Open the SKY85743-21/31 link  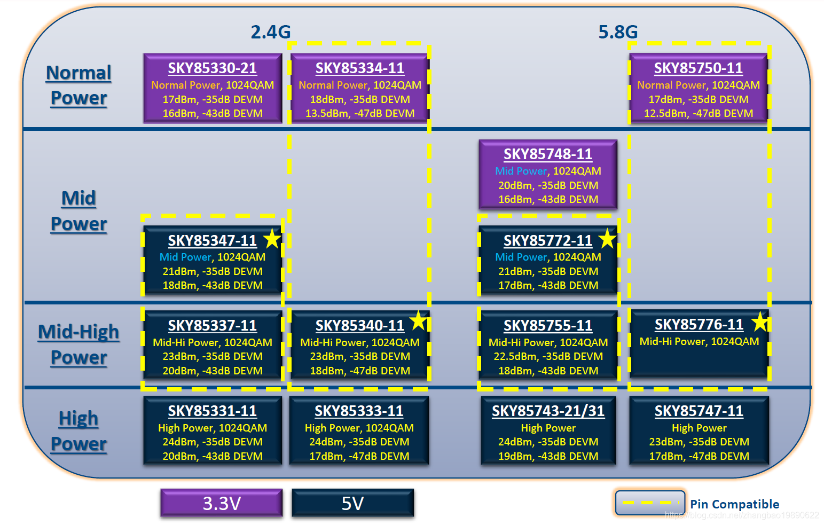tap(547, 411)
